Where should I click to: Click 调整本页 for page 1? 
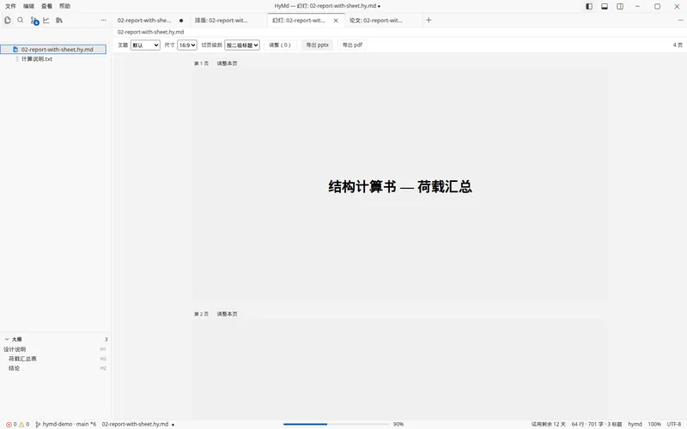(x=227, y=63)
